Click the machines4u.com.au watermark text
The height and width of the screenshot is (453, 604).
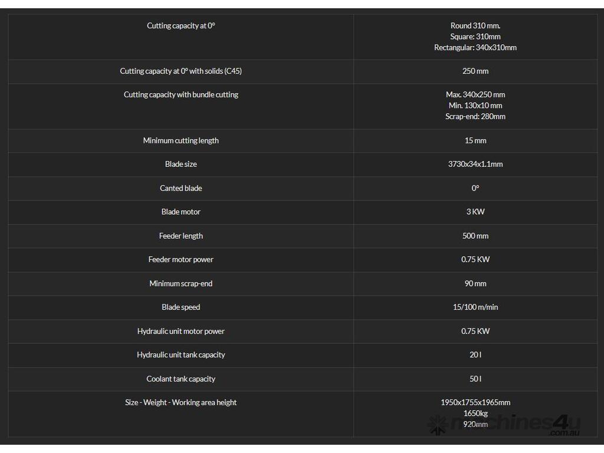pyautogui.click(x=514, y=424)
